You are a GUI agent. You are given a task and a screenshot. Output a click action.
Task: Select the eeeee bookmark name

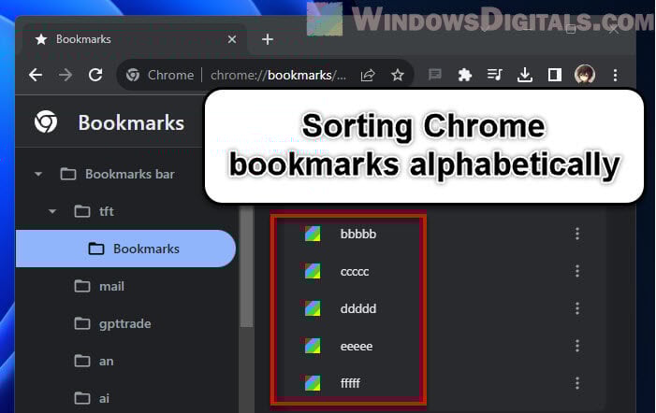pos(357,347)
